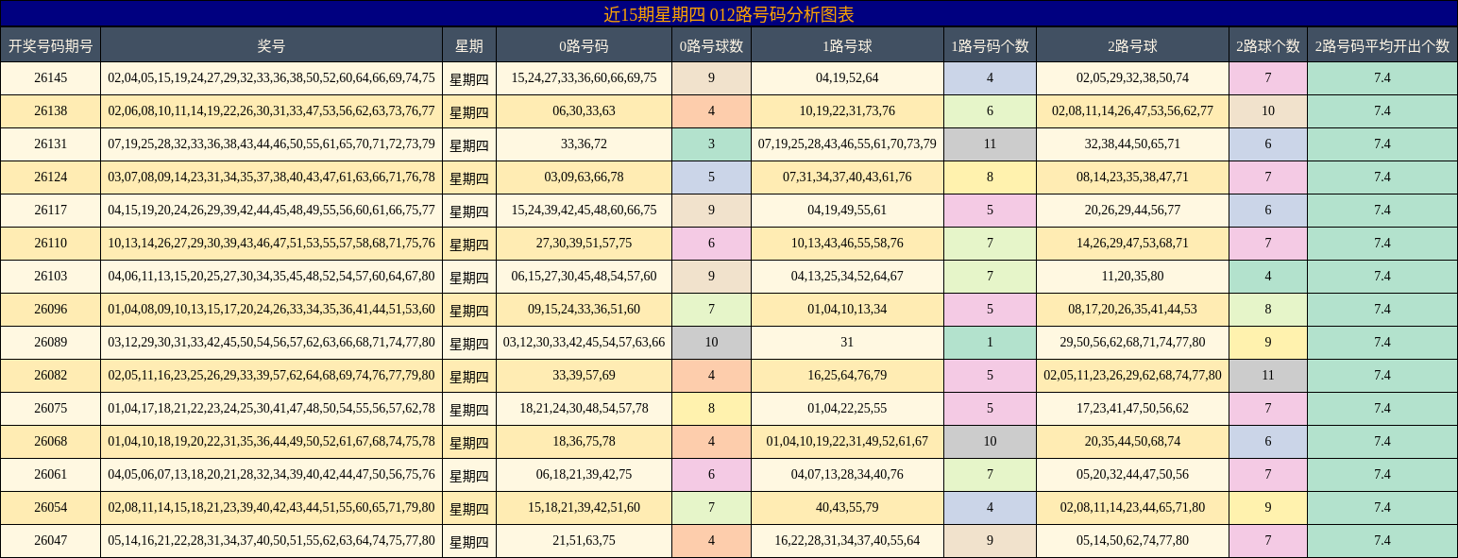This screenshot has height=558, width=1458.
Task: Click the 7.4 average cell in row 26145
Action: (x=1382, y=78)
